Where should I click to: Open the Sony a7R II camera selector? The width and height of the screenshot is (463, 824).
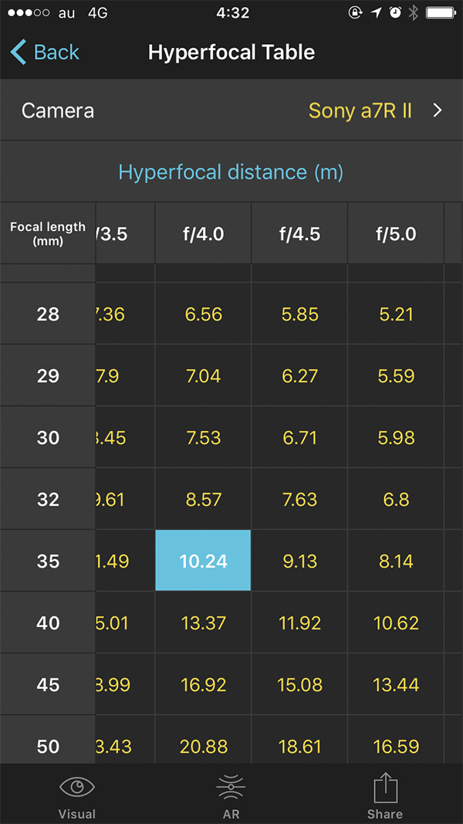360,110
